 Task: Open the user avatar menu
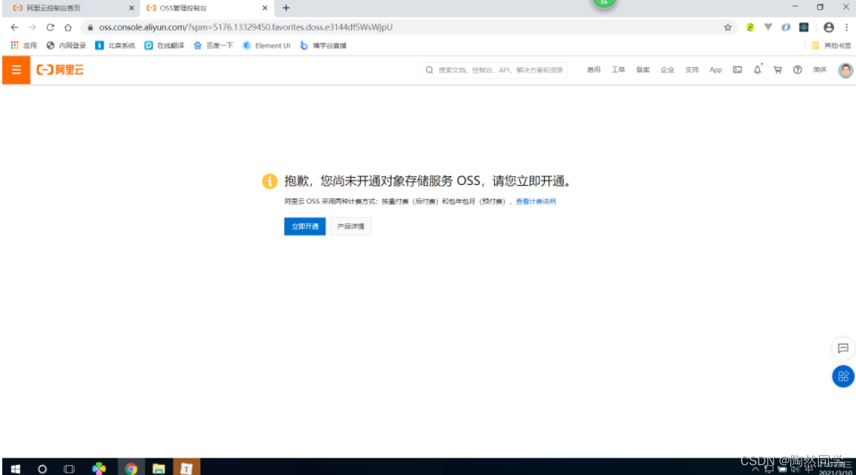click(845, 70)
